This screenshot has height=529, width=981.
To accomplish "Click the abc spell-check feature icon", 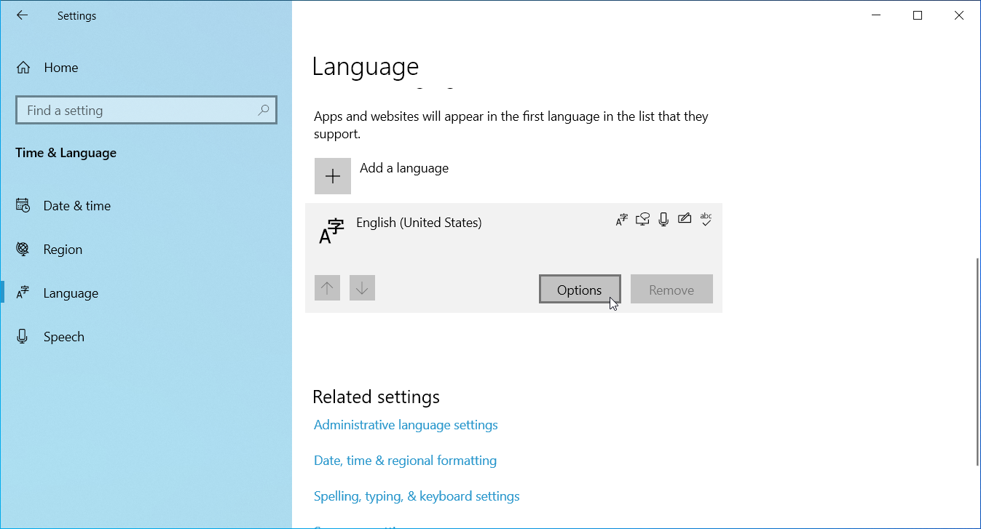I will (706, 219).
